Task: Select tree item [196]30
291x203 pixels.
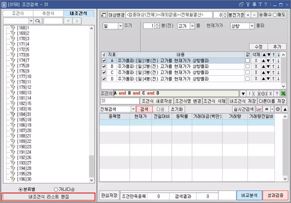Action: [24, 179]
